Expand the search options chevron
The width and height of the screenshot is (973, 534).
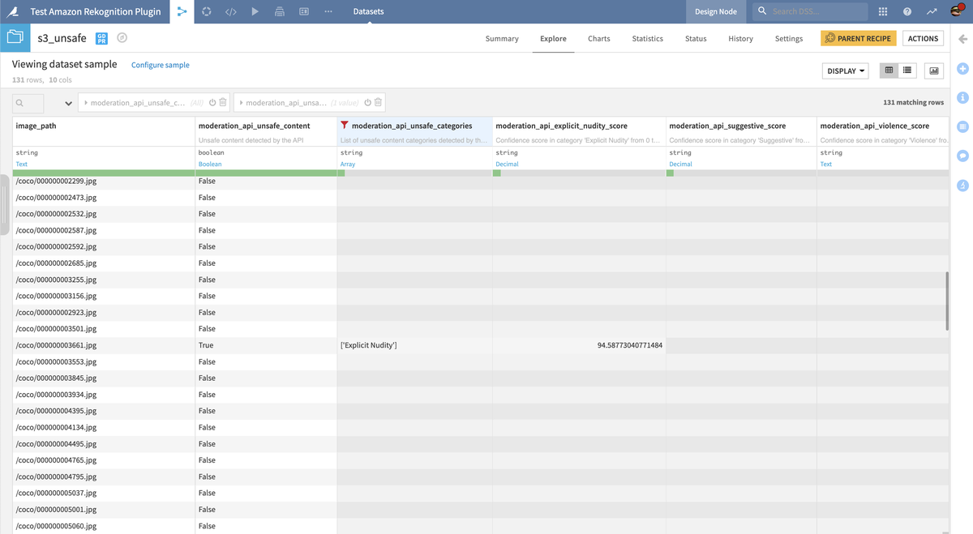[x=68, y=104]
